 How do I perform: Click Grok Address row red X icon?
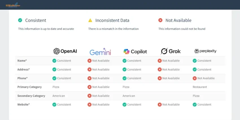[160, 69]
